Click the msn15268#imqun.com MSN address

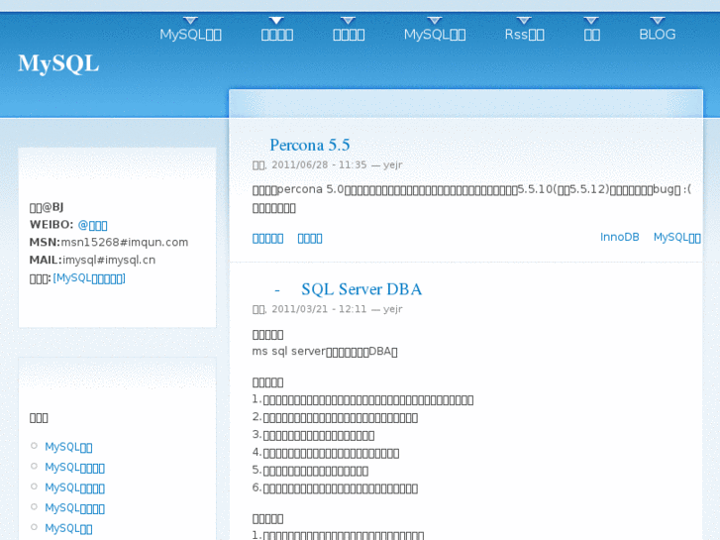pyautogui.click(x=125, y=242)
